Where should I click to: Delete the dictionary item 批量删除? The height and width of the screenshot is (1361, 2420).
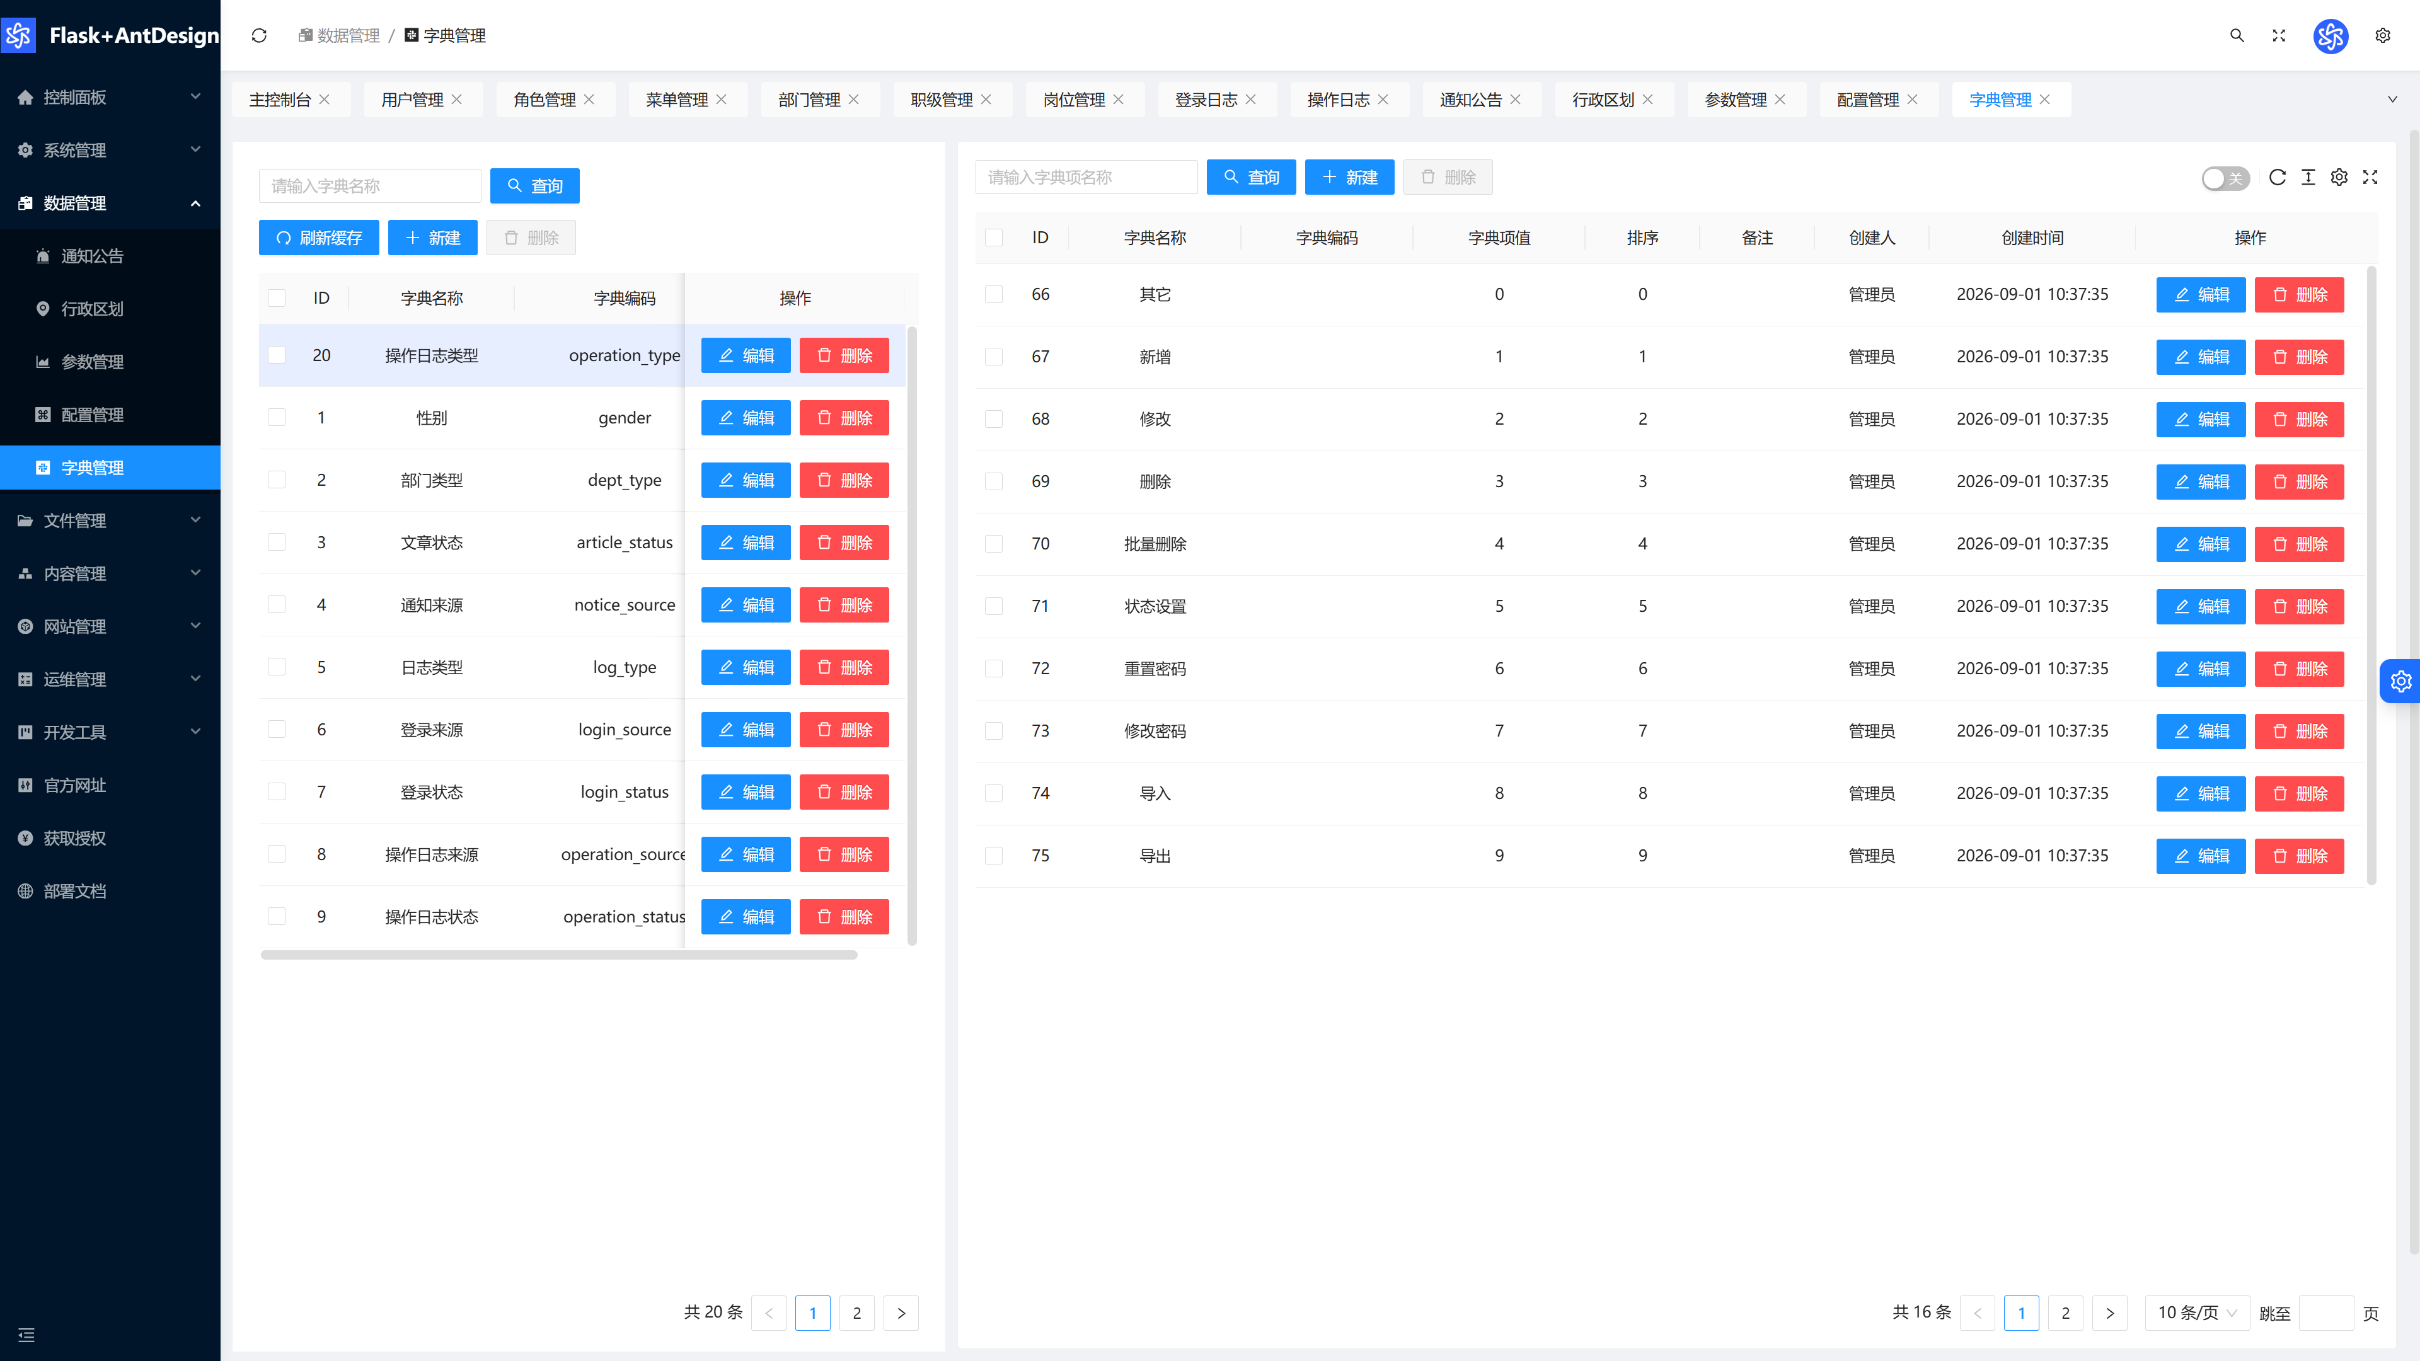pos(2299,544)
